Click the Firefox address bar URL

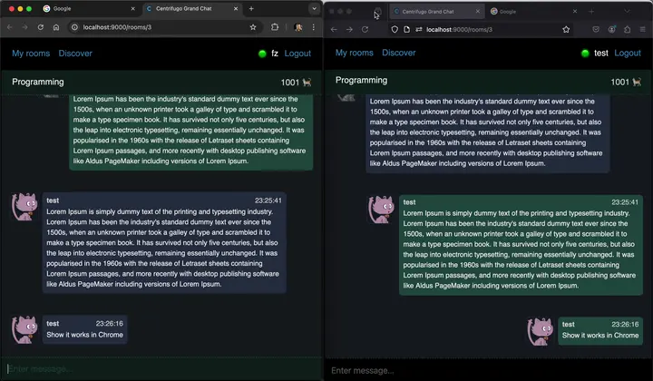click(x=459, y=30)
